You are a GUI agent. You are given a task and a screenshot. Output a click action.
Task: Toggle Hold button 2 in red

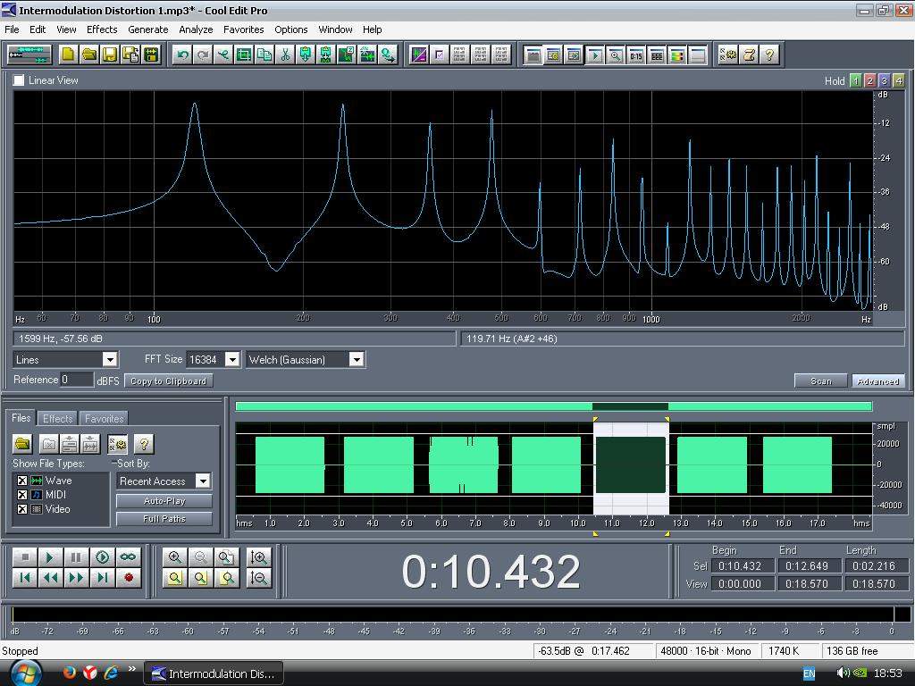tap(870, 80)
